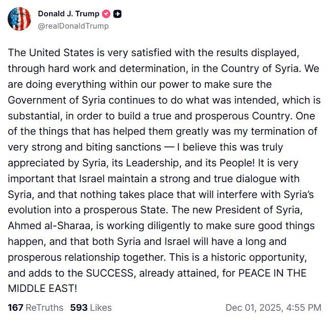Click the red verified checkmark badge
The width and height of the screenshot is (329, 321).
coord(106,14)
